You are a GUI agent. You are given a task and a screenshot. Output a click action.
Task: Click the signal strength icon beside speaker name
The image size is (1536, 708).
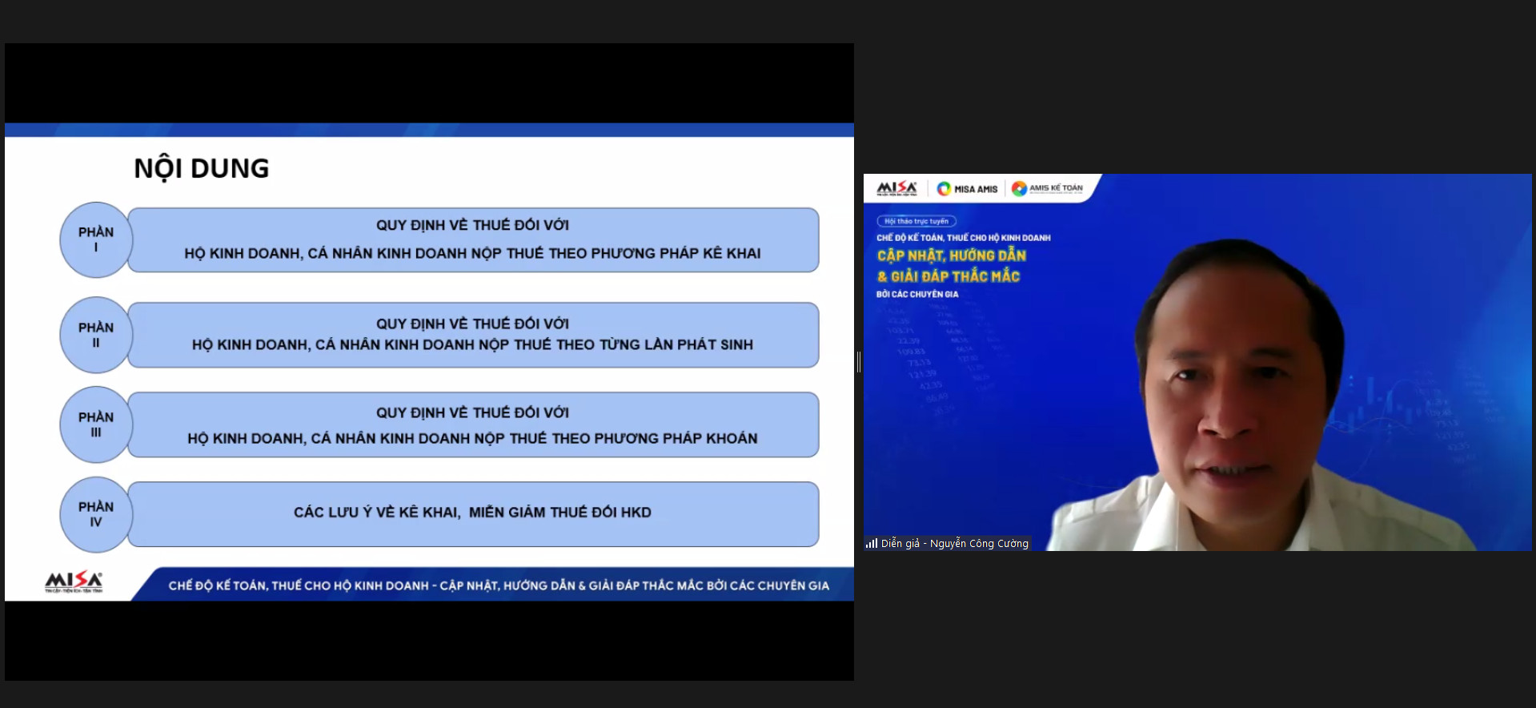tap(872, 543)
